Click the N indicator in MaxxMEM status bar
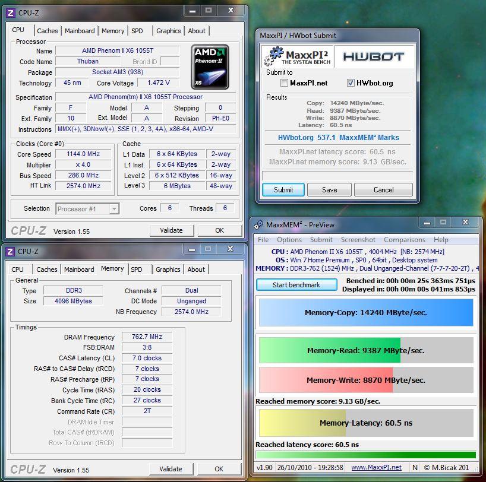 click(x=415, y=467)
